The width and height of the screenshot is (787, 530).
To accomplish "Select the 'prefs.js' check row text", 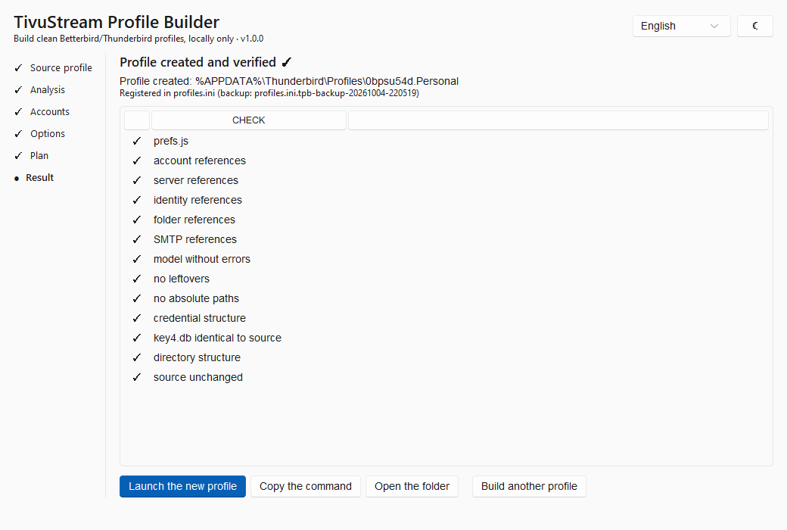I will pos(171,141).
